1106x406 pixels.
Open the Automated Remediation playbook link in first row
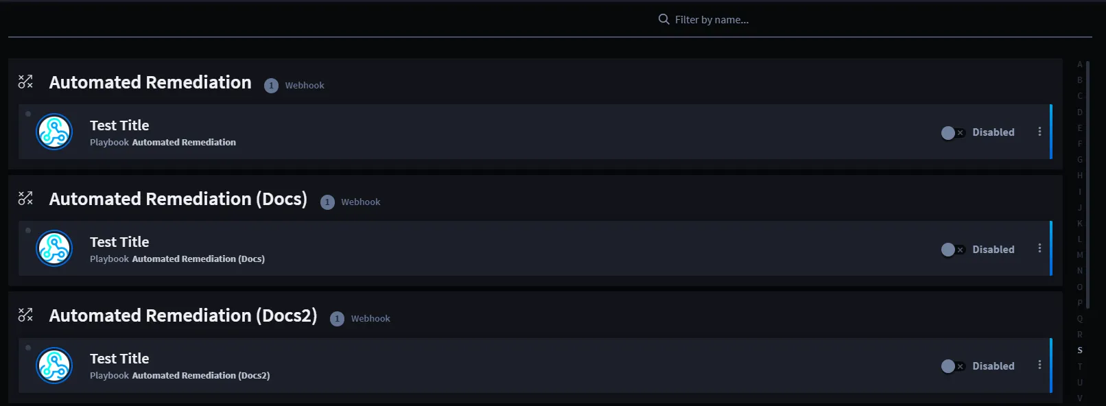(x=184, y=143)
